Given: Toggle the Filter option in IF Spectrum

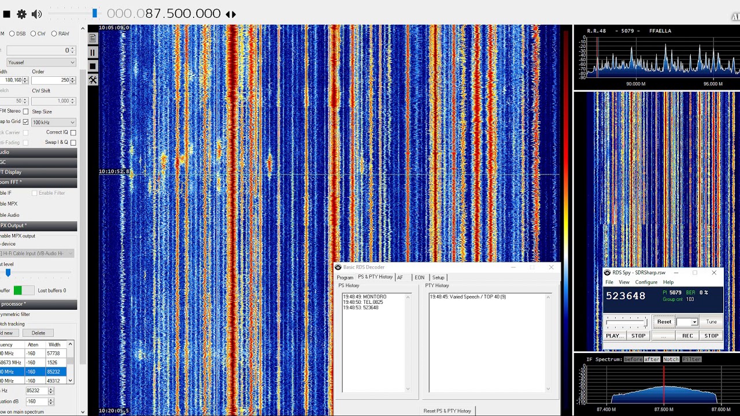Looking at the screenshot, I should 691,359.
